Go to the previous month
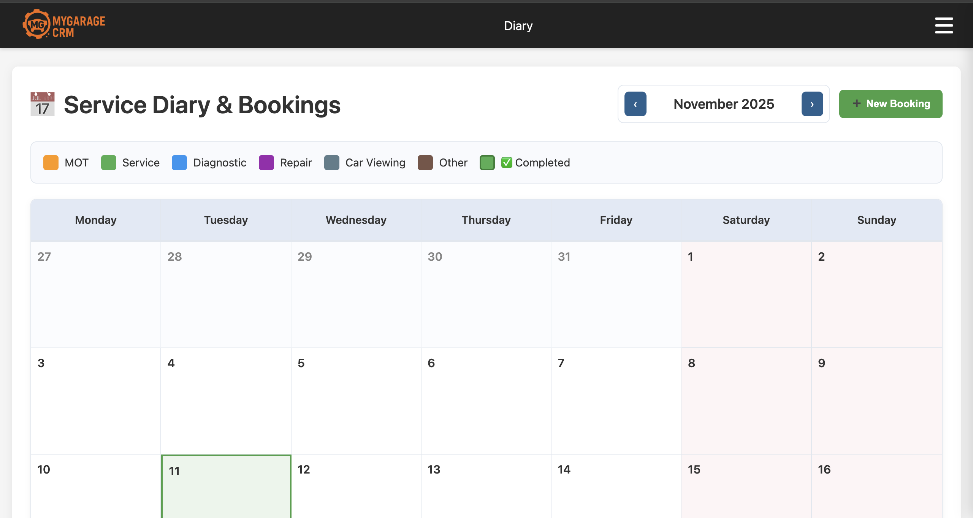 pos(635,104)
